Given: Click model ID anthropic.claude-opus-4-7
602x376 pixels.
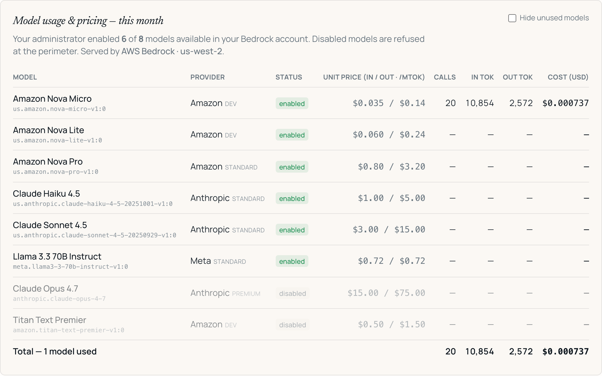Looking at the screenshot, I should [59, 299].
